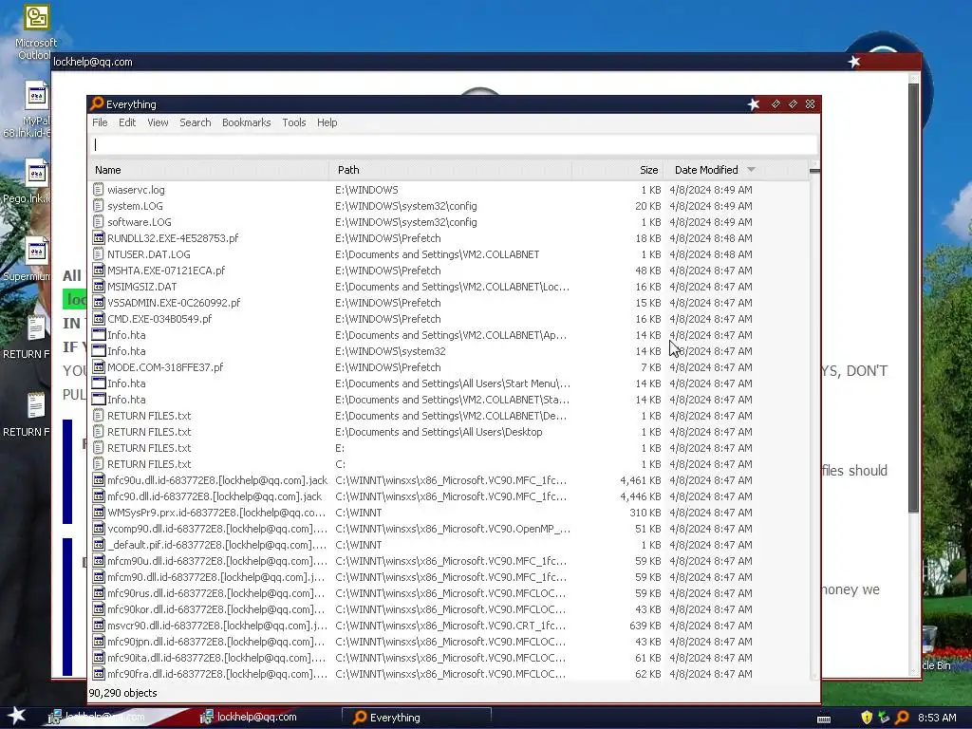
Task: Open the Edit menu in Everything
Action: tap(127, 122)
